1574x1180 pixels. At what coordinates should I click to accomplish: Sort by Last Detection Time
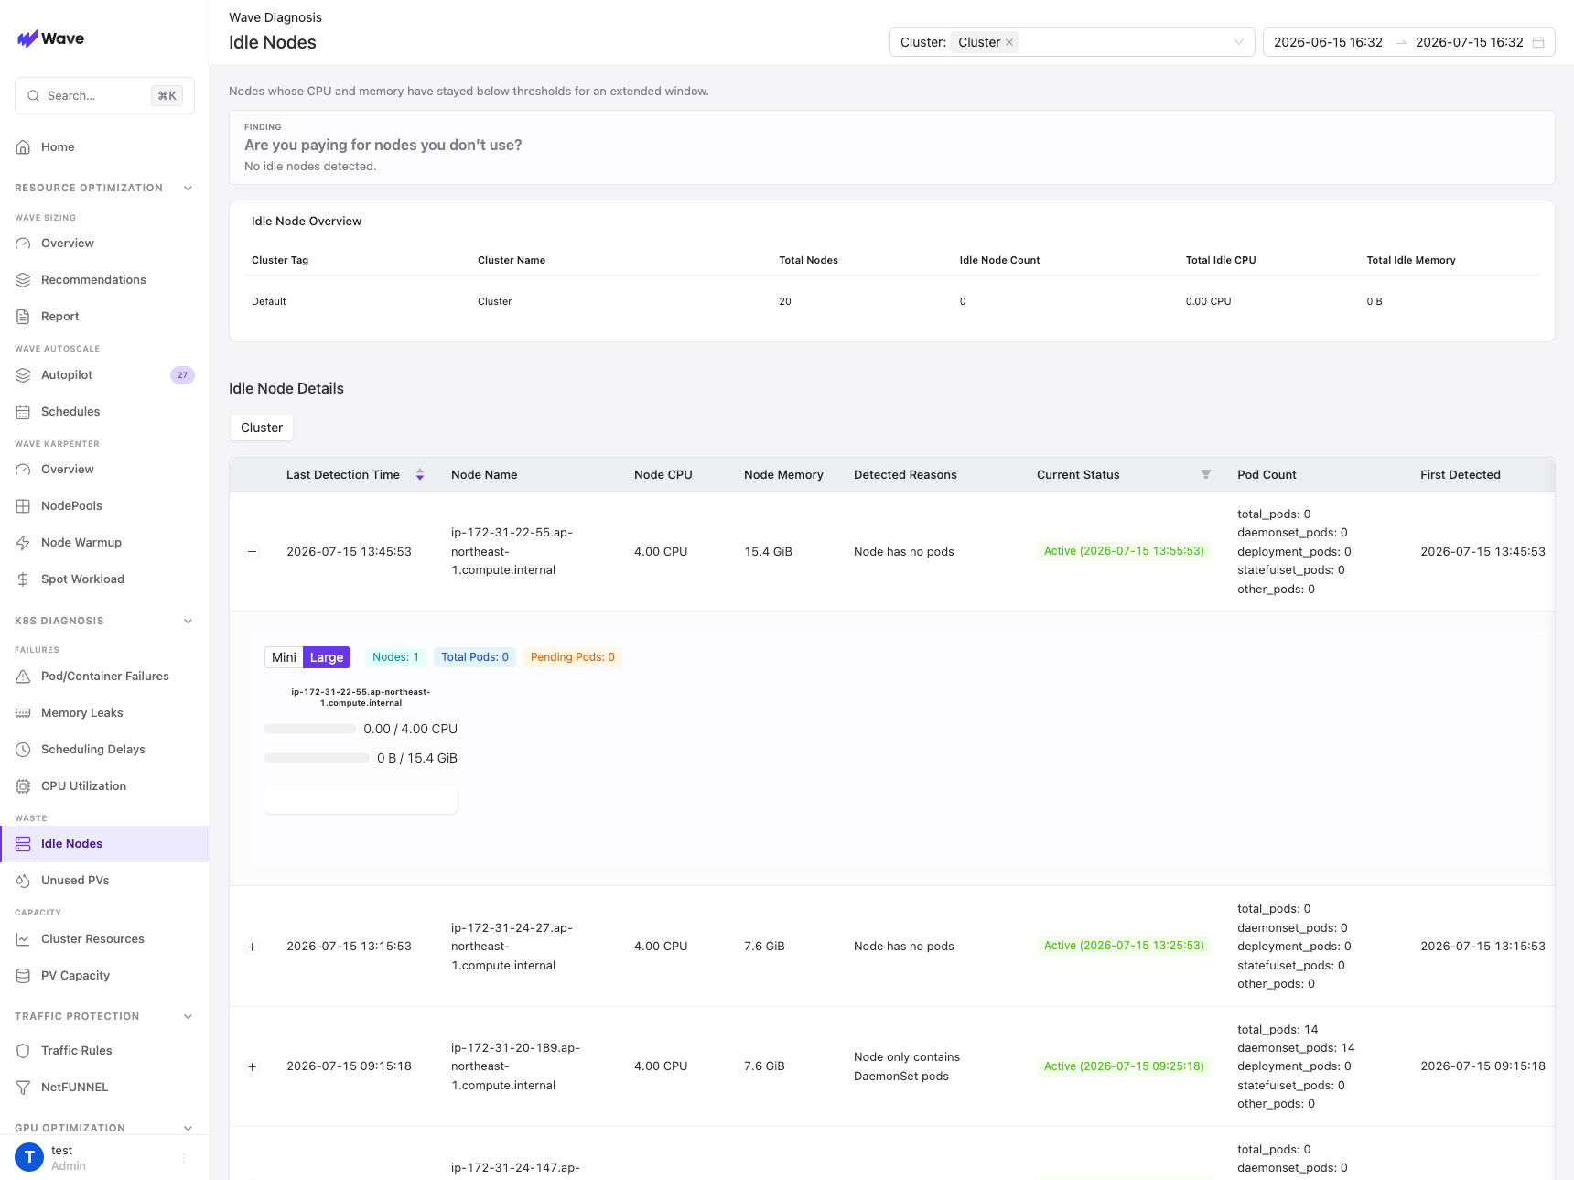(420, 474)
